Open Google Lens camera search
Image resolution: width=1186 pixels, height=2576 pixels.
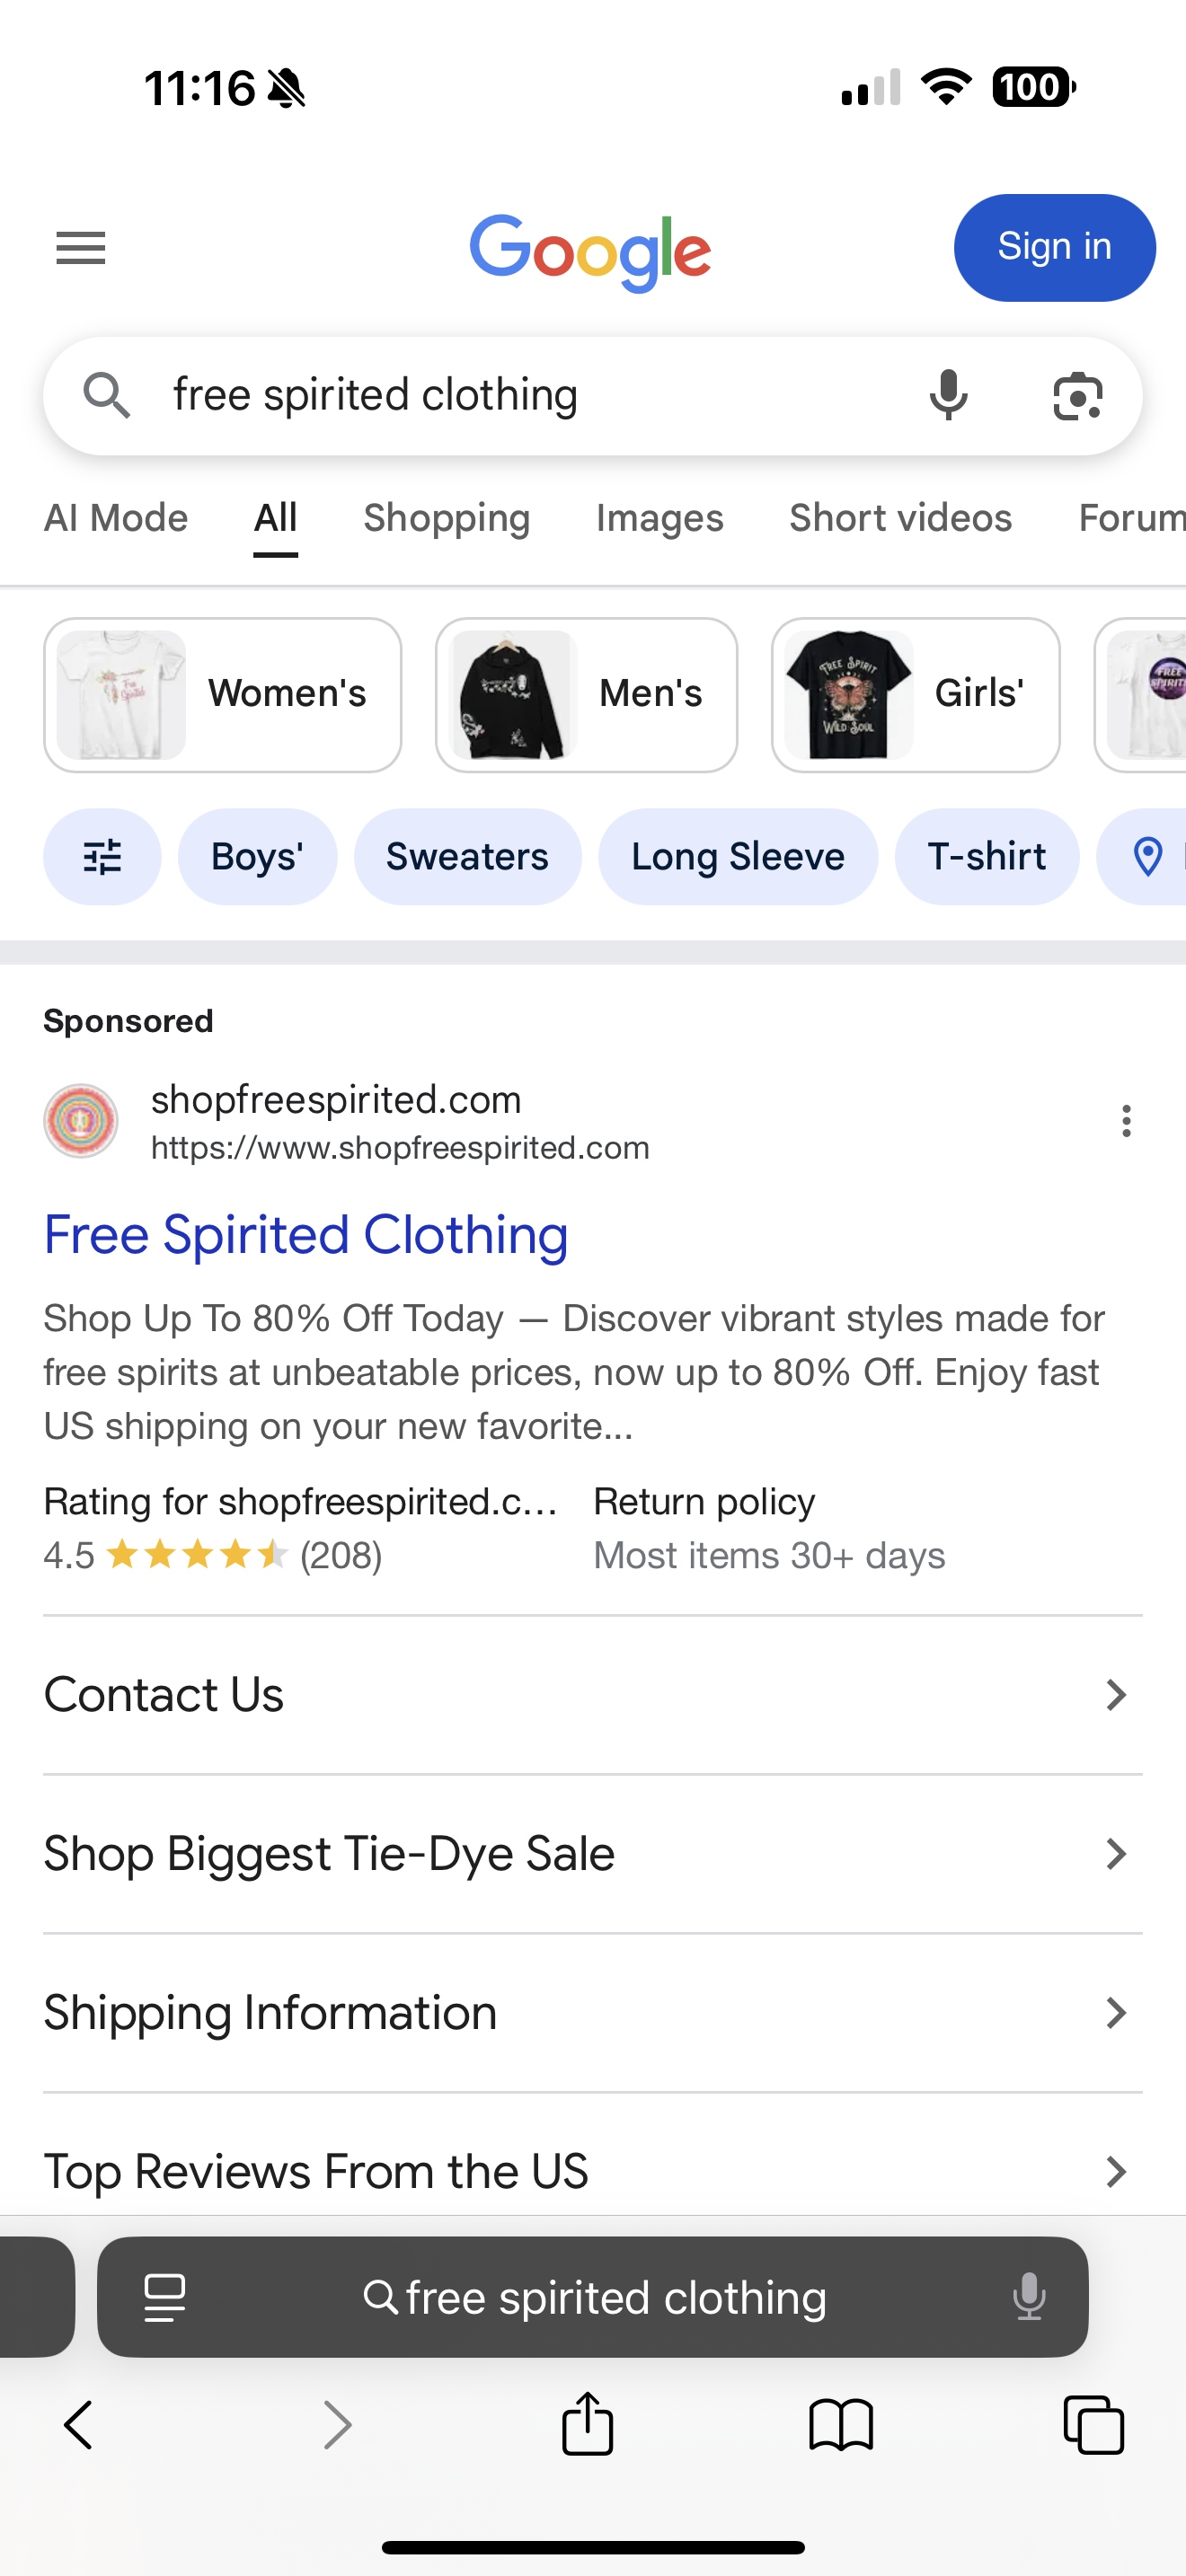pos(1077,396)
